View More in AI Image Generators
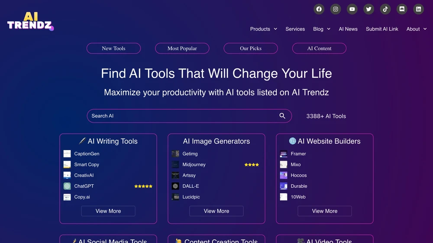The width and height of the screenshot is (433, 243). click(x=216, y=211)
